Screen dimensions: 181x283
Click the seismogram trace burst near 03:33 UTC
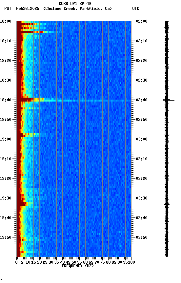tap(167, 204)
